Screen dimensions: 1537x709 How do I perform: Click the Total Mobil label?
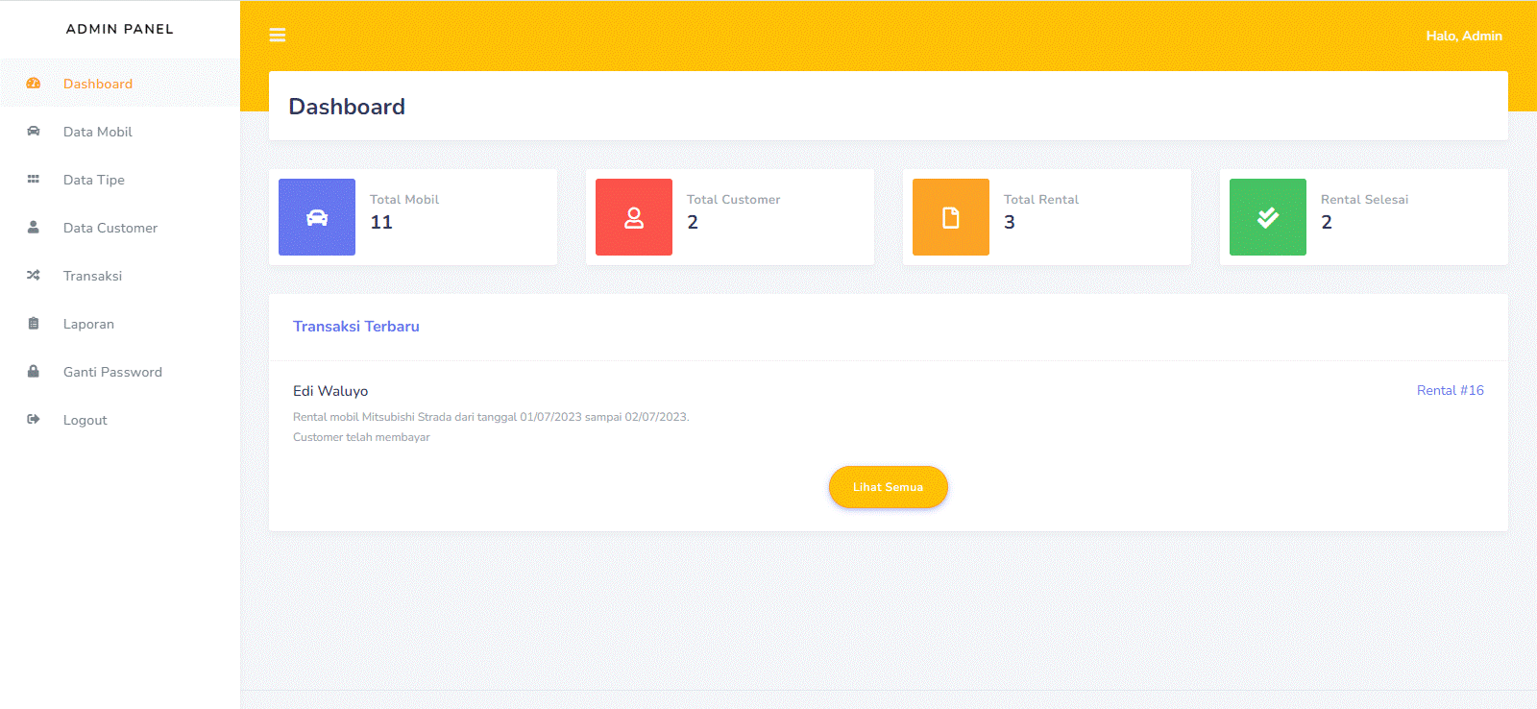404,200
